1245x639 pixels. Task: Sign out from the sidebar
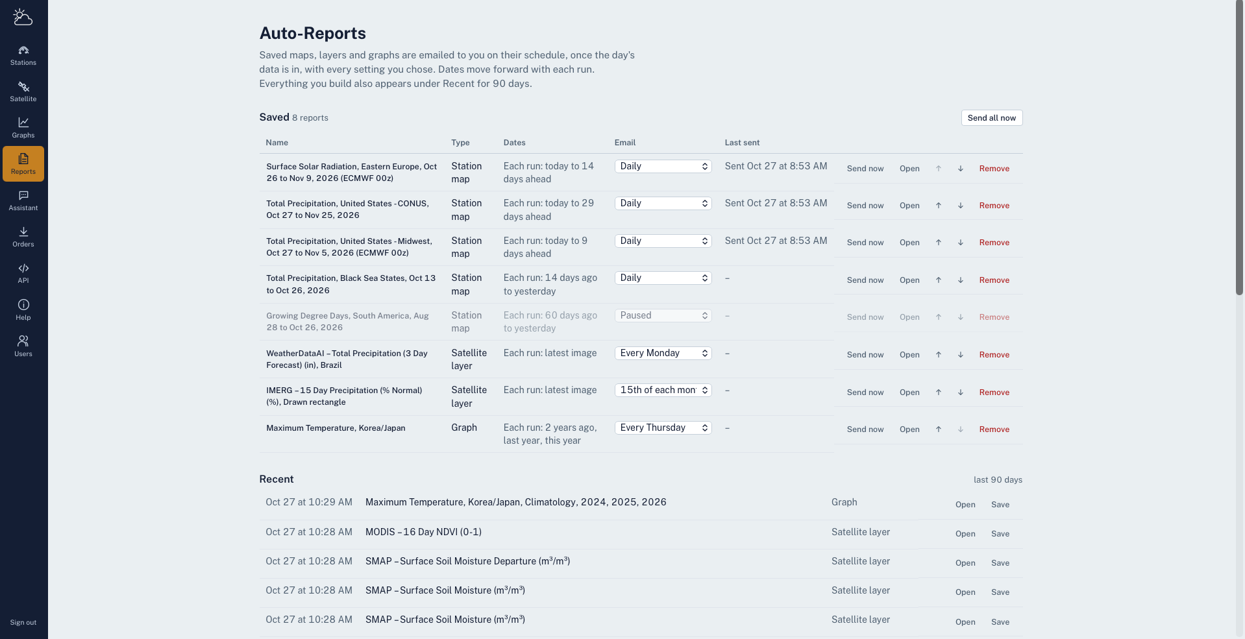[x=23, y=623]
